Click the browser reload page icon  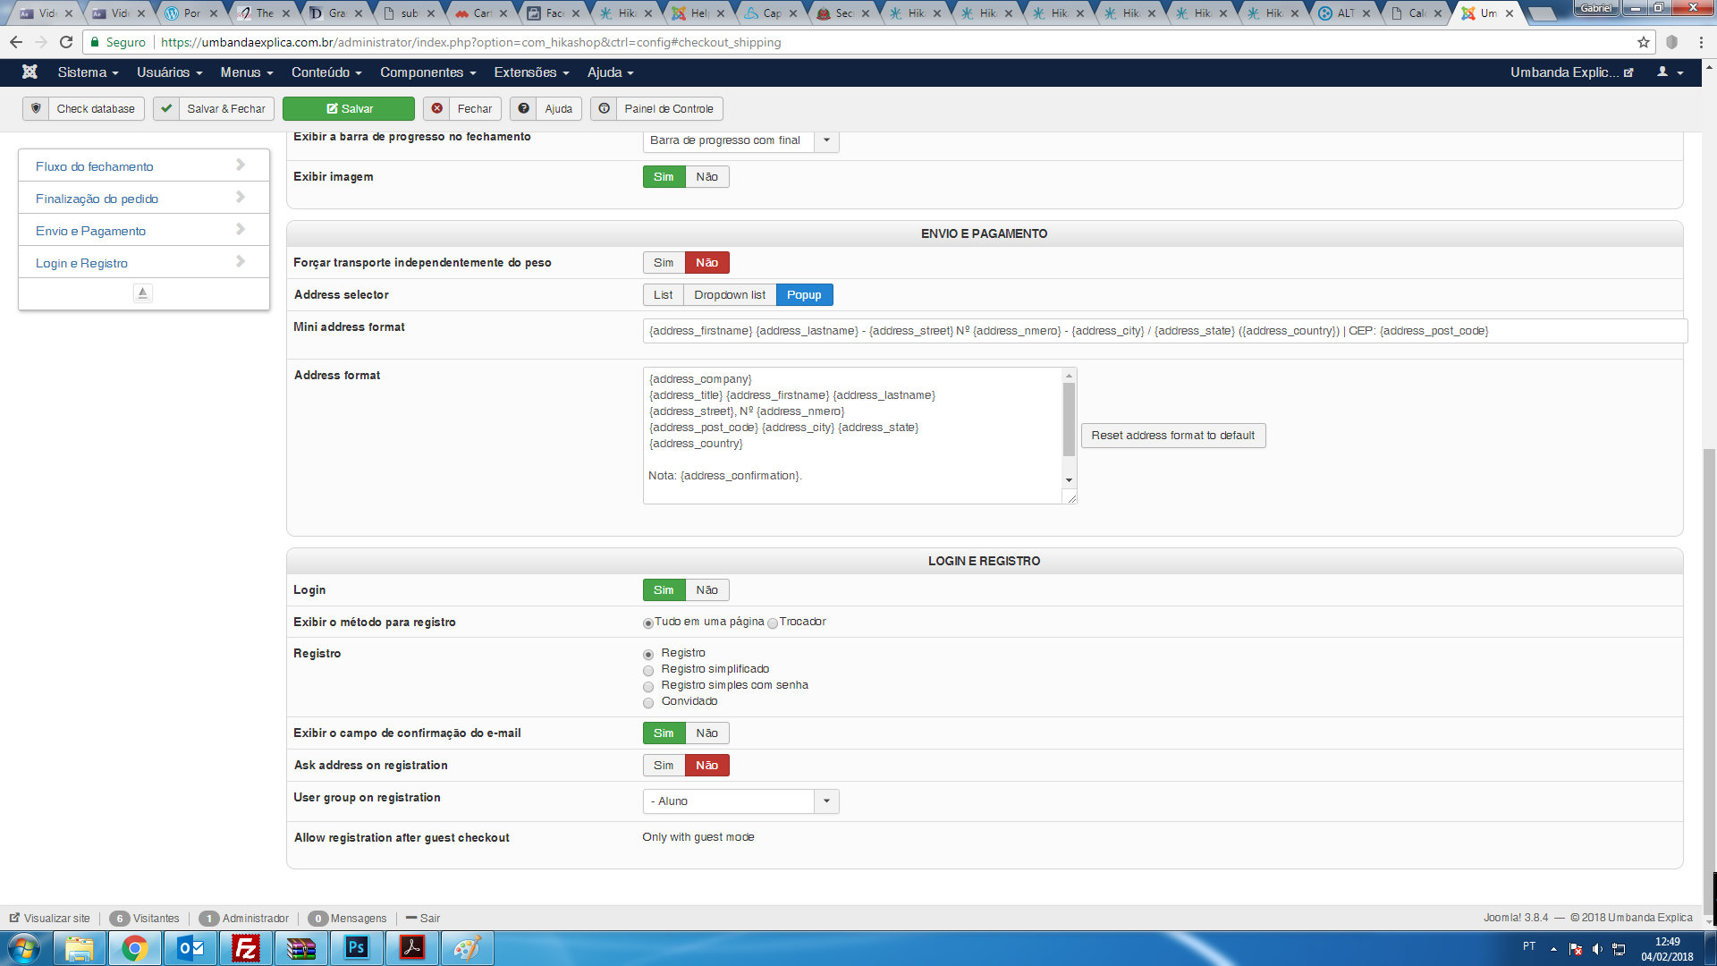[66, 42]
